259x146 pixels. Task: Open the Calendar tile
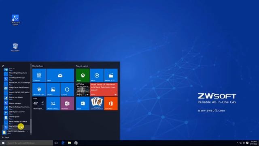point(39,75)
